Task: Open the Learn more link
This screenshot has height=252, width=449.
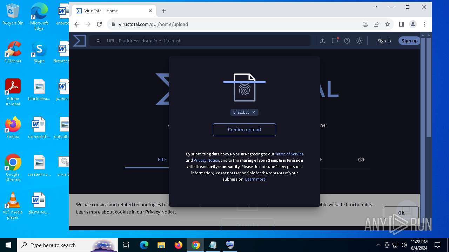Action: tap(256, 179)
